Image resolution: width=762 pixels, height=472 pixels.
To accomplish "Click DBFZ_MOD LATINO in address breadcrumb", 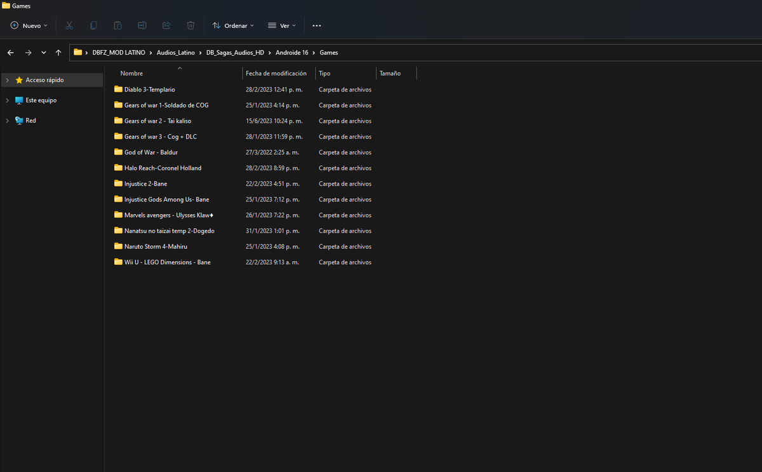I will [119, 53].
